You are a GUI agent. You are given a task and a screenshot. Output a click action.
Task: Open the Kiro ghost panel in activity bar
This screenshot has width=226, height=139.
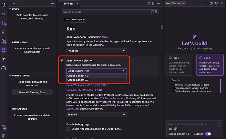tap(4, 50)
